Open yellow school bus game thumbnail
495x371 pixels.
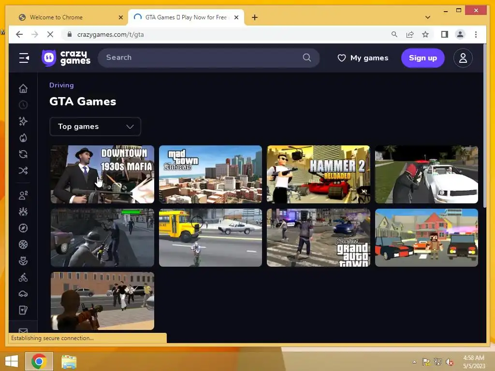point(211,238)
